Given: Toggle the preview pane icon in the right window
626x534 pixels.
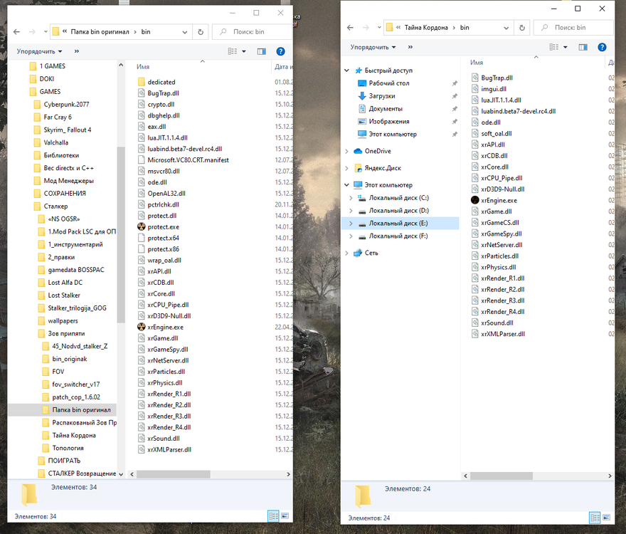Looking at the screenshot, I should tap(584, 47).
